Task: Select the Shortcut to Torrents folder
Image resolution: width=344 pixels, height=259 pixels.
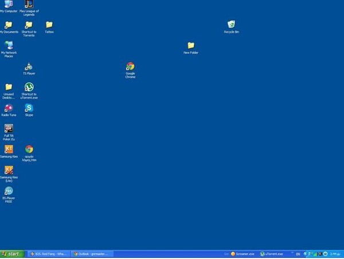Action: (29, 25)
